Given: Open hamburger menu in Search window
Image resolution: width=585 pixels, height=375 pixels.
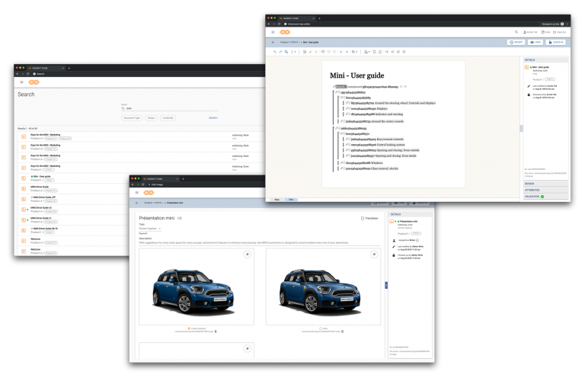Looking at the screenshot, I should click(x=21, y=82).
